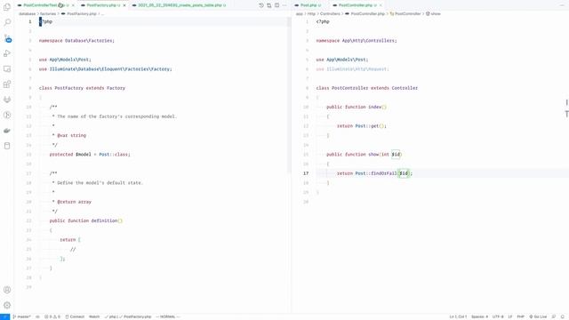The height and width of the screenshot is (320, 569).
Task: Click 'return Post::get();' in right editor
Action: (362, 126)
